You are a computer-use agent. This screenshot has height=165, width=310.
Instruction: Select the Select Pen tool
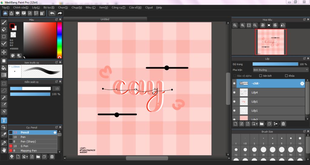click(4, 104)
